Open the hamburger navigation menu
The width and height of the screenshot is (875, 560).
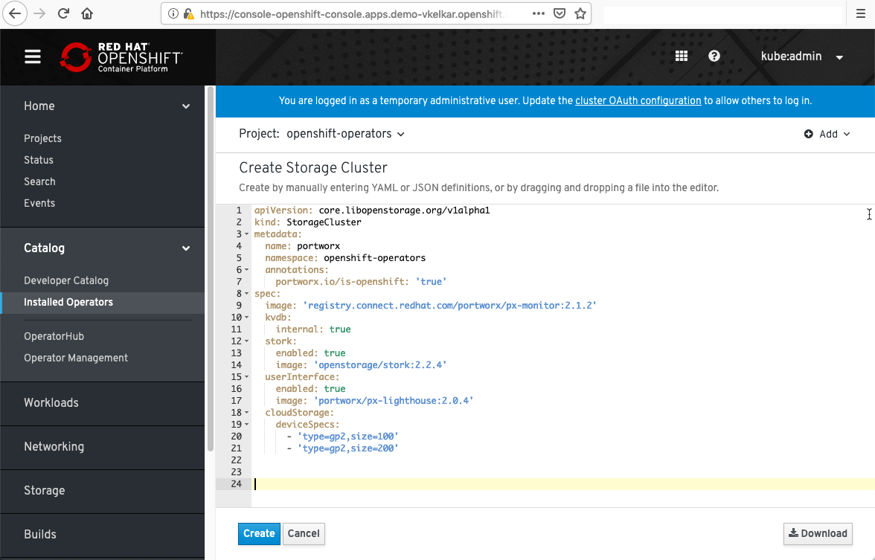[x=33, y=57]
